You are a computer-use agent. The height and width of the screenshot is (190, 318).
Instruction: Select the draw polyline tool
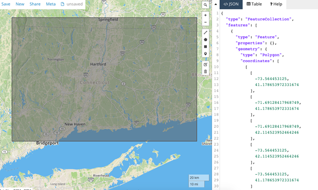tap(205, 33)
